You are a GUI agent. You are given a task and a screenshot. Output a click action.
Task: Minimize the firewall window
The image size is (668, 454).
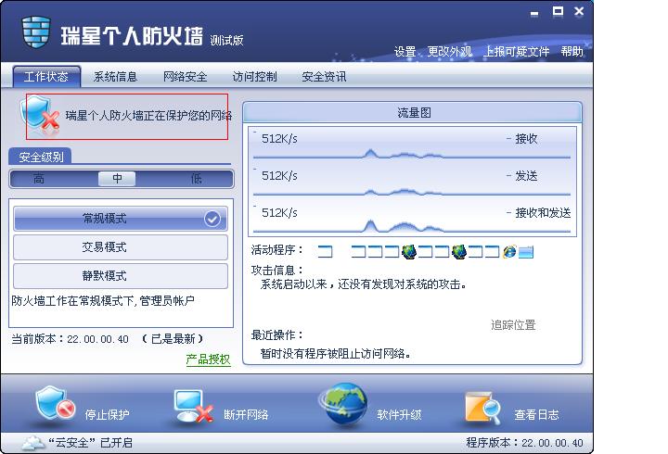tap(534, 14)
